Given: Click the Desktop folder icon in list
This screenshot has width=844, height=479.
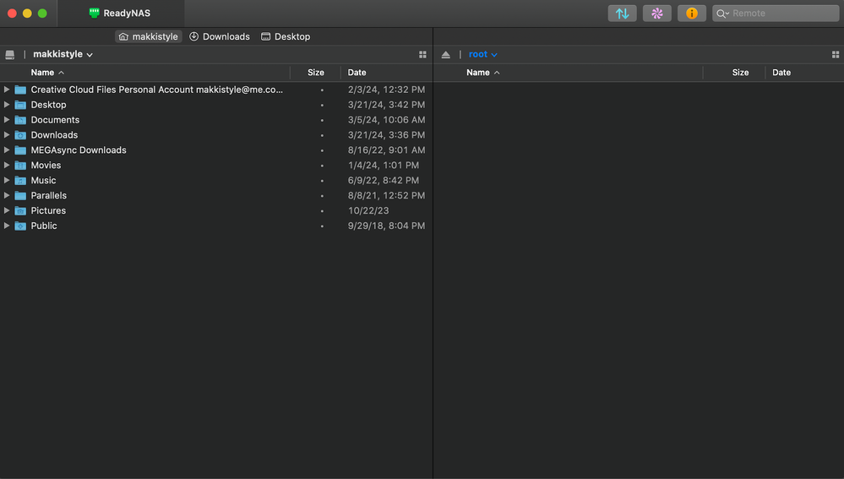Looking at the screenshot, I should tap(20, 105).
